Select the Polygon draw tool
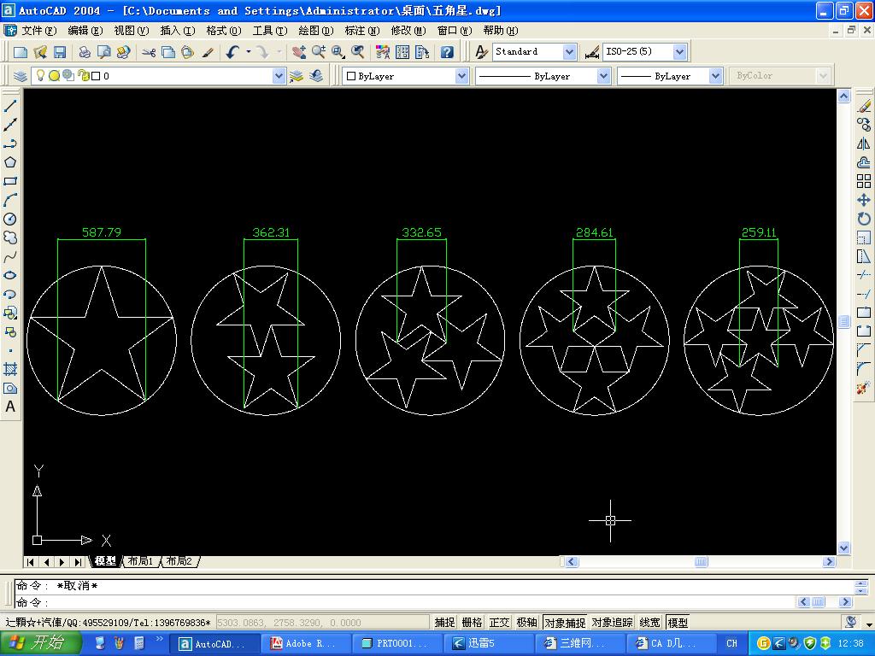 pos(10,162)
